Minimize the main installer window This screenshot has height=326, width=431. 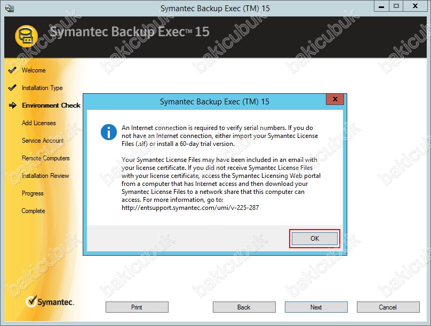pyautogui.click(x=381, y=6)
